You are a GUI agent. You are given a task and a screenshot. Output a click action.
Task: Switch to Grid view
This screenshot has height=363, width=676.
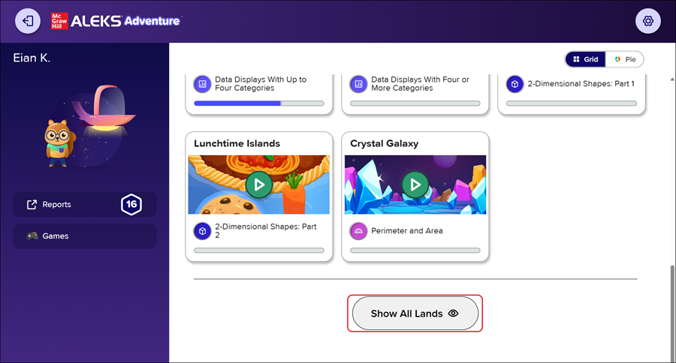tap(585, 59)
